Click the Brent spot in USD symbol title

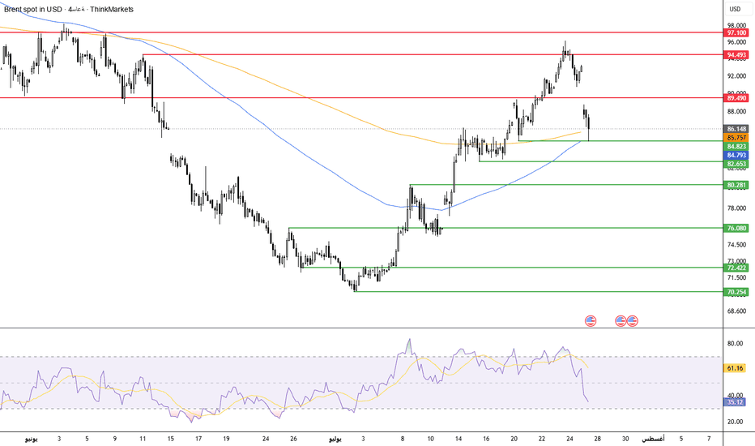(33, 9)
